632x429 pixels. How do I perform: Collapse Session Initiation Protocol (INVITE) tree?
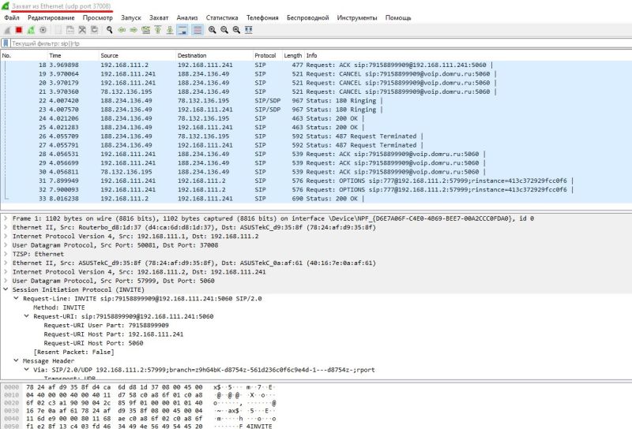tap(6, 289)
